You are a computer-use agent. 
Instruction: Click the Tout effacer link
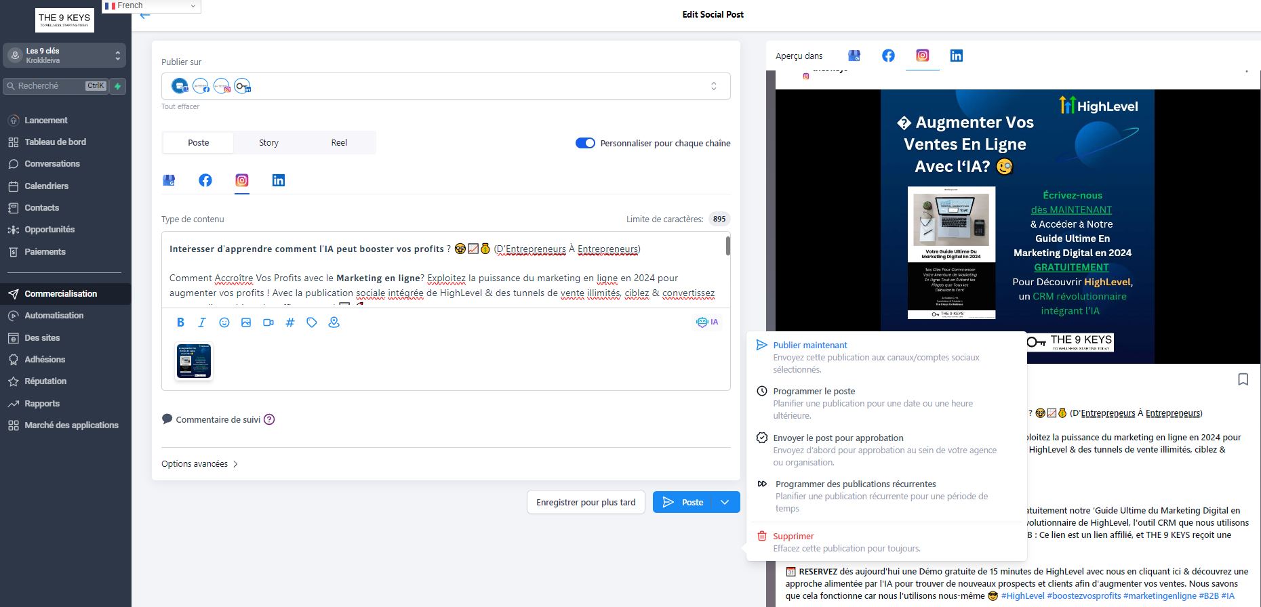click(x=180, y=106)
